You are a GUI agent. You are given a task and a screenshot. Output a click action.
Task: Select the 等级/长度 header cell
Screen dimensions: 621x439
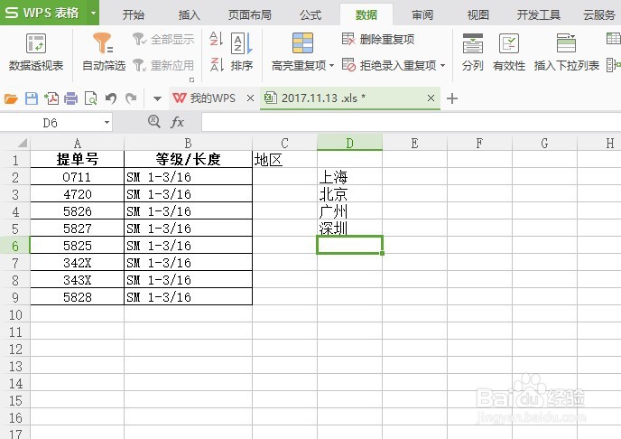(188, 160)
